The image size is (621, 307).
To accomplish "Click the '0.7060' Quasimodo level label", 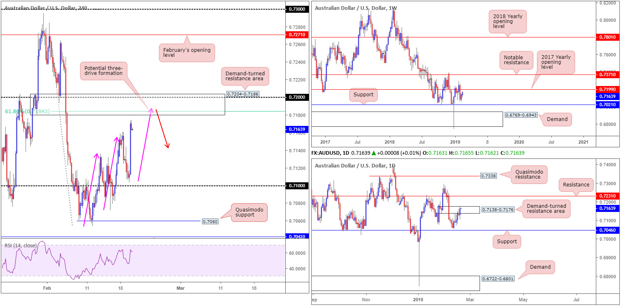I will pos(210,221).
